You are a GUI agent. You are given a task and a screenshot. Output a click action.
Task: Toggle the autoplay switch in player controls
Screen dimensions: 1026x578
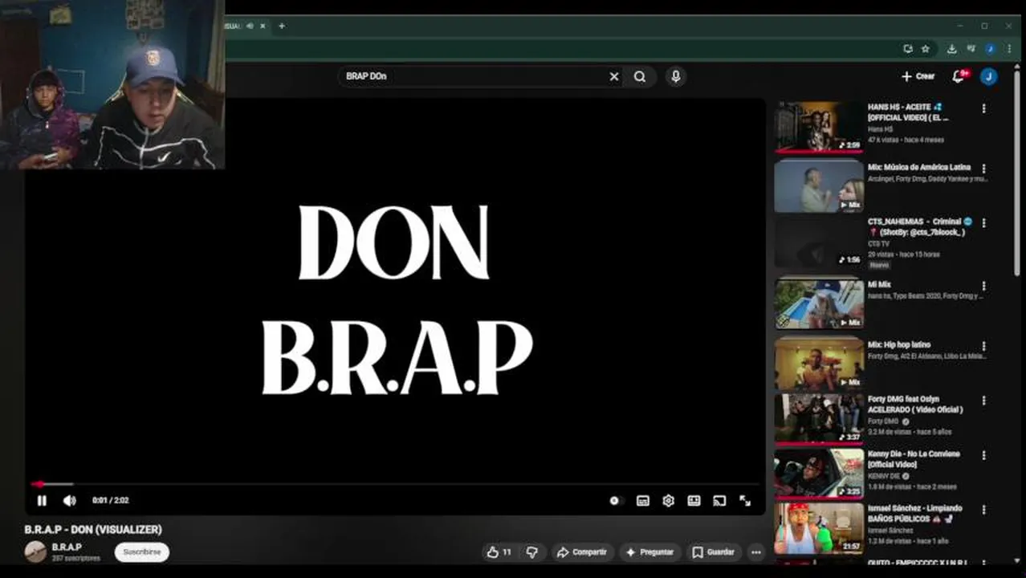pyautogui.click(x=616, y=501)
